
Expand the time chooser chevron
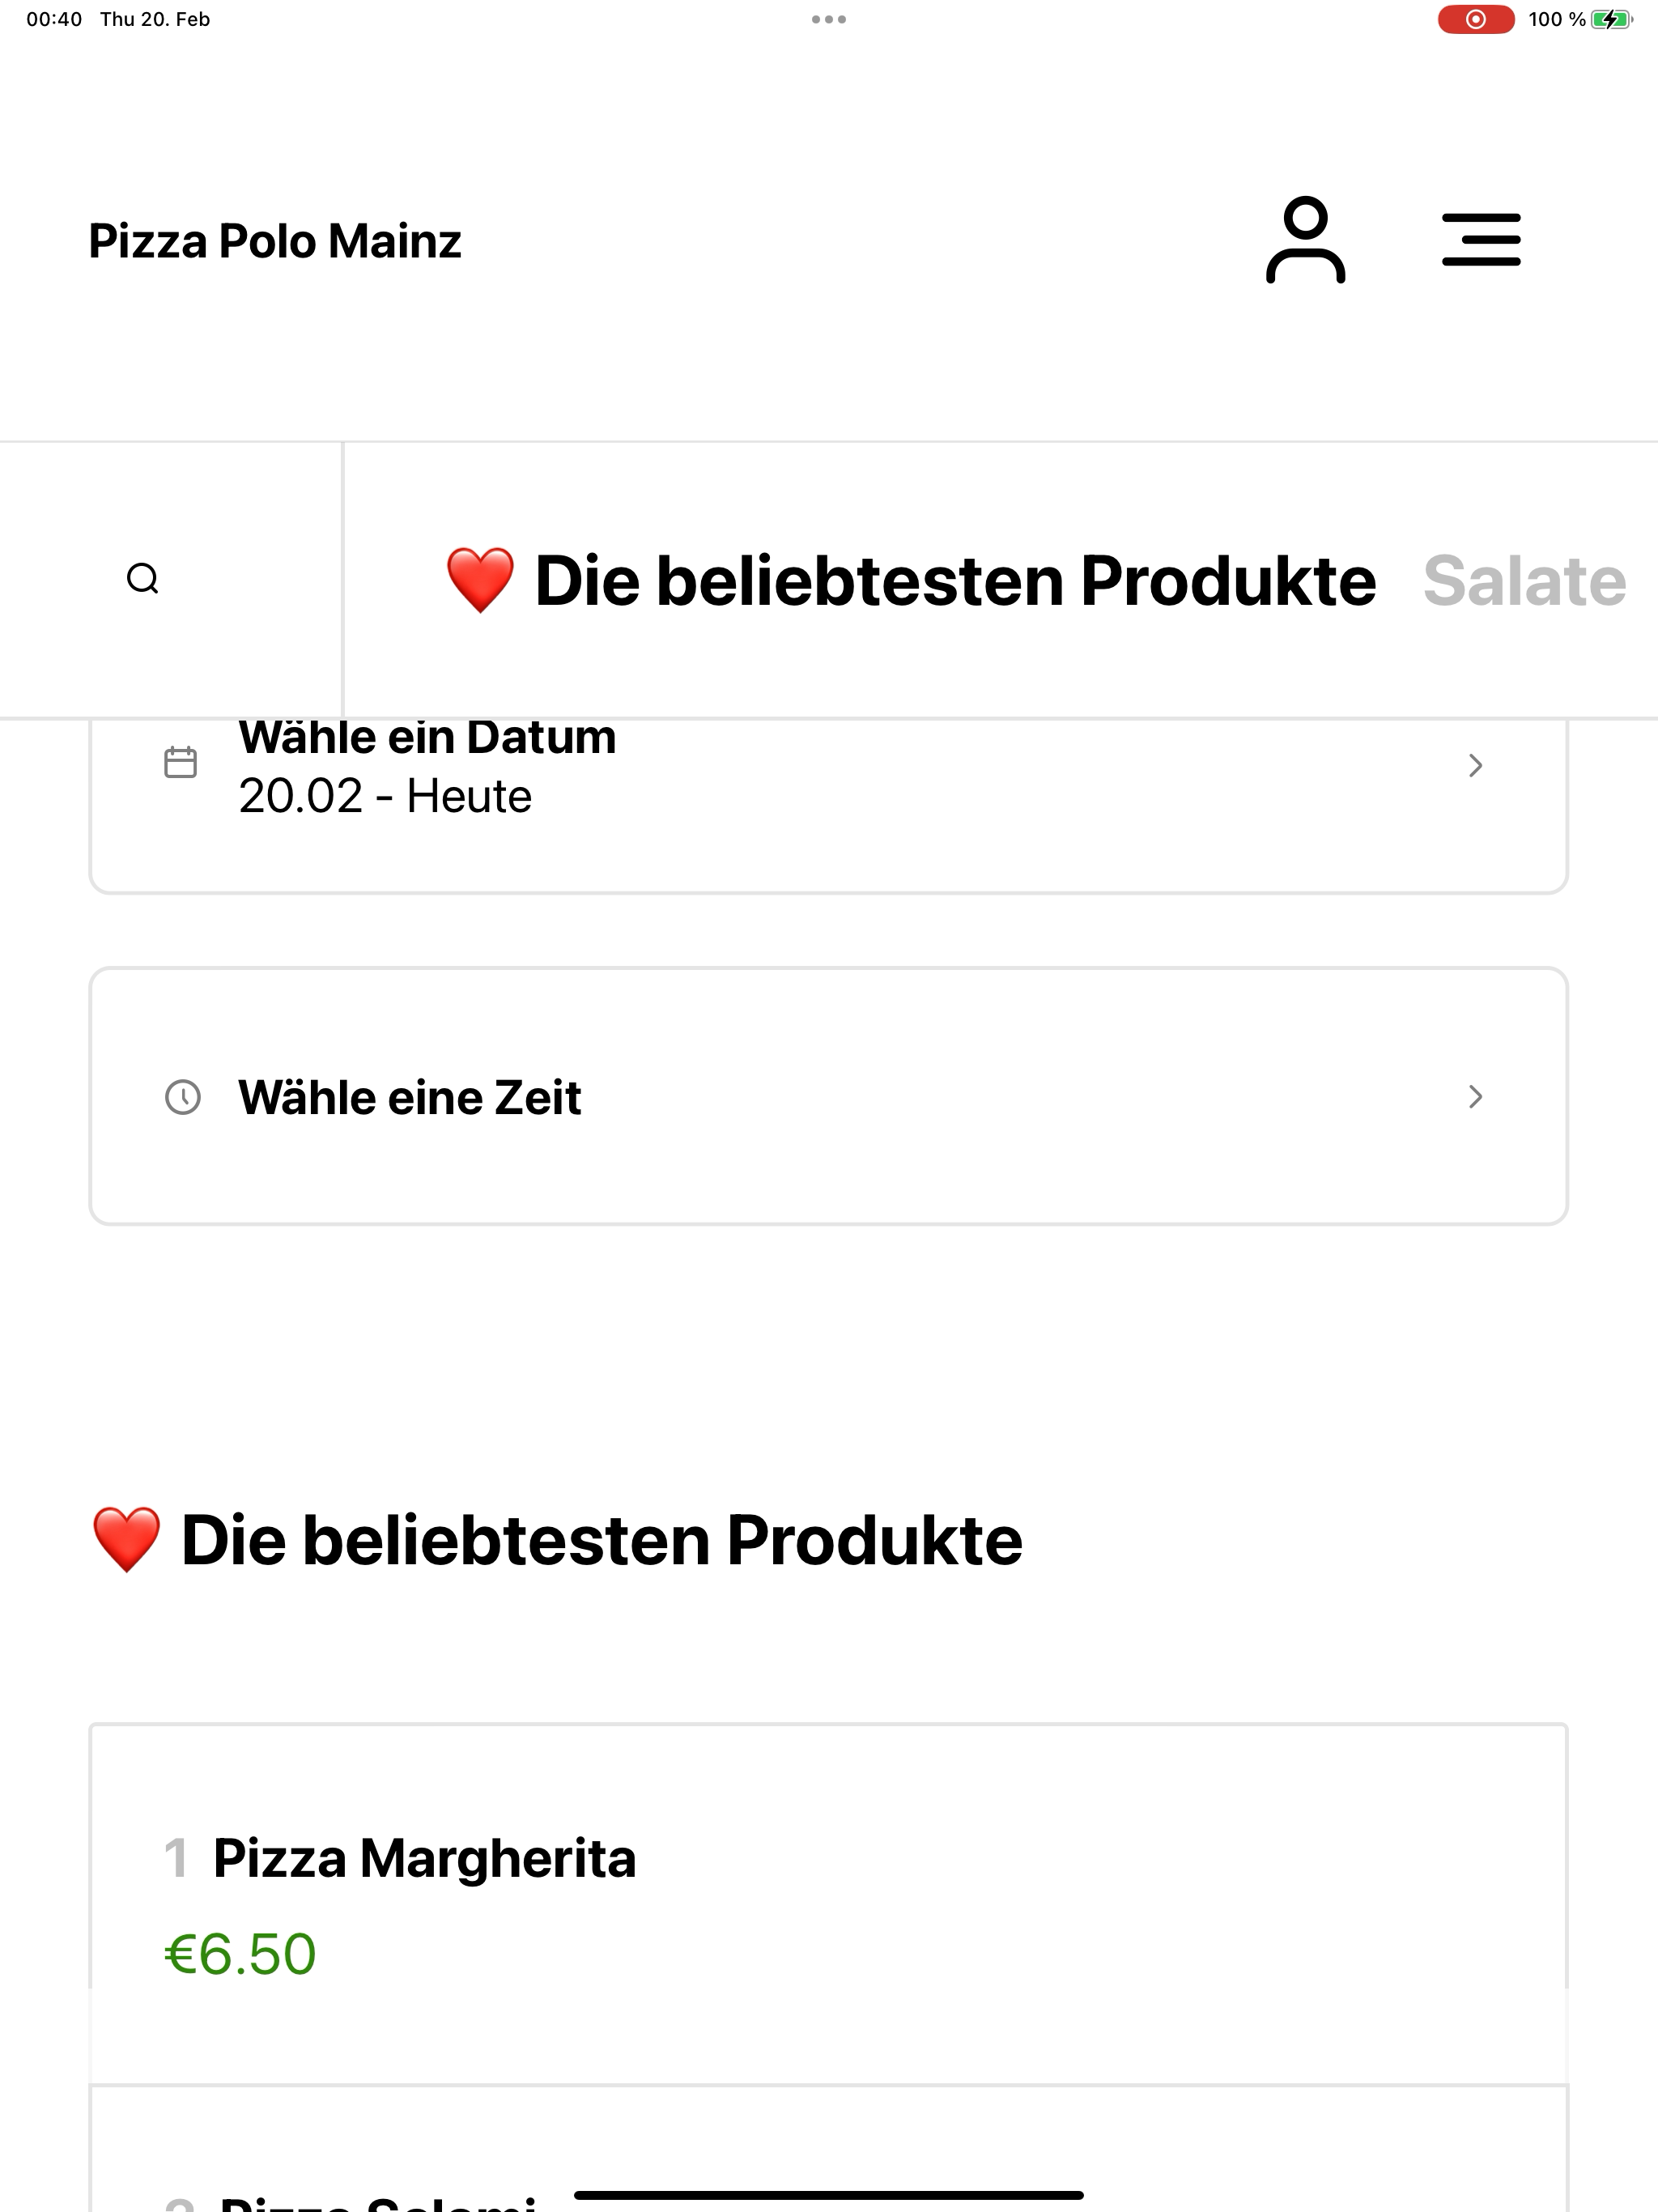click(x=1475, y=1097)
